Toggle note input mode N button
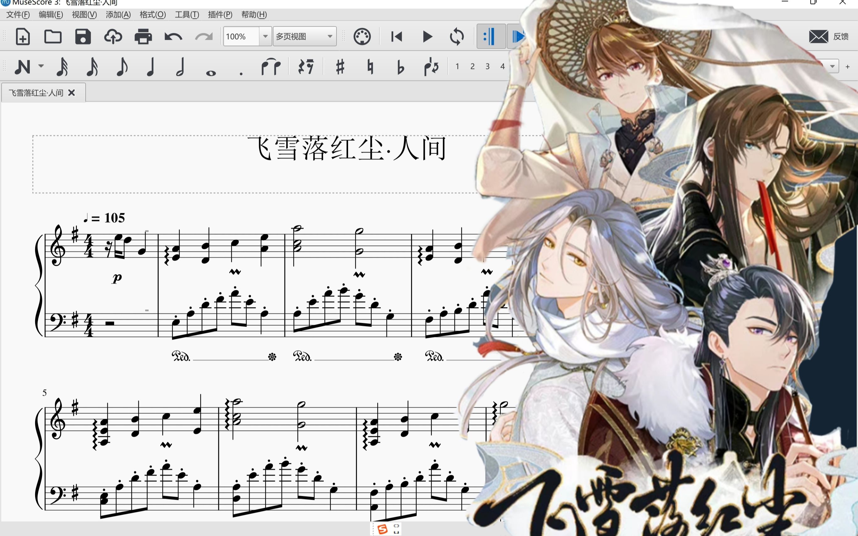This screenshot has width=858, height=536. point(22,67)
